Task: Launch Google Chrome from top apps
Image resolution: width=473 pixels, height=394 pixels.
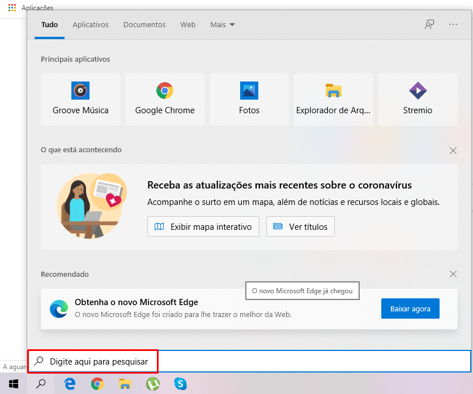Action: click(x=165, y=99)
